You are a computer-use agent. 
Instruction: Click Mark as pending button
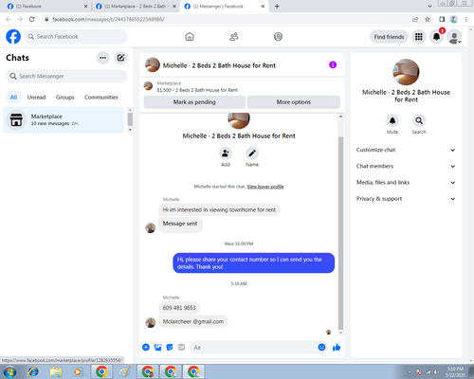[194, 102]
